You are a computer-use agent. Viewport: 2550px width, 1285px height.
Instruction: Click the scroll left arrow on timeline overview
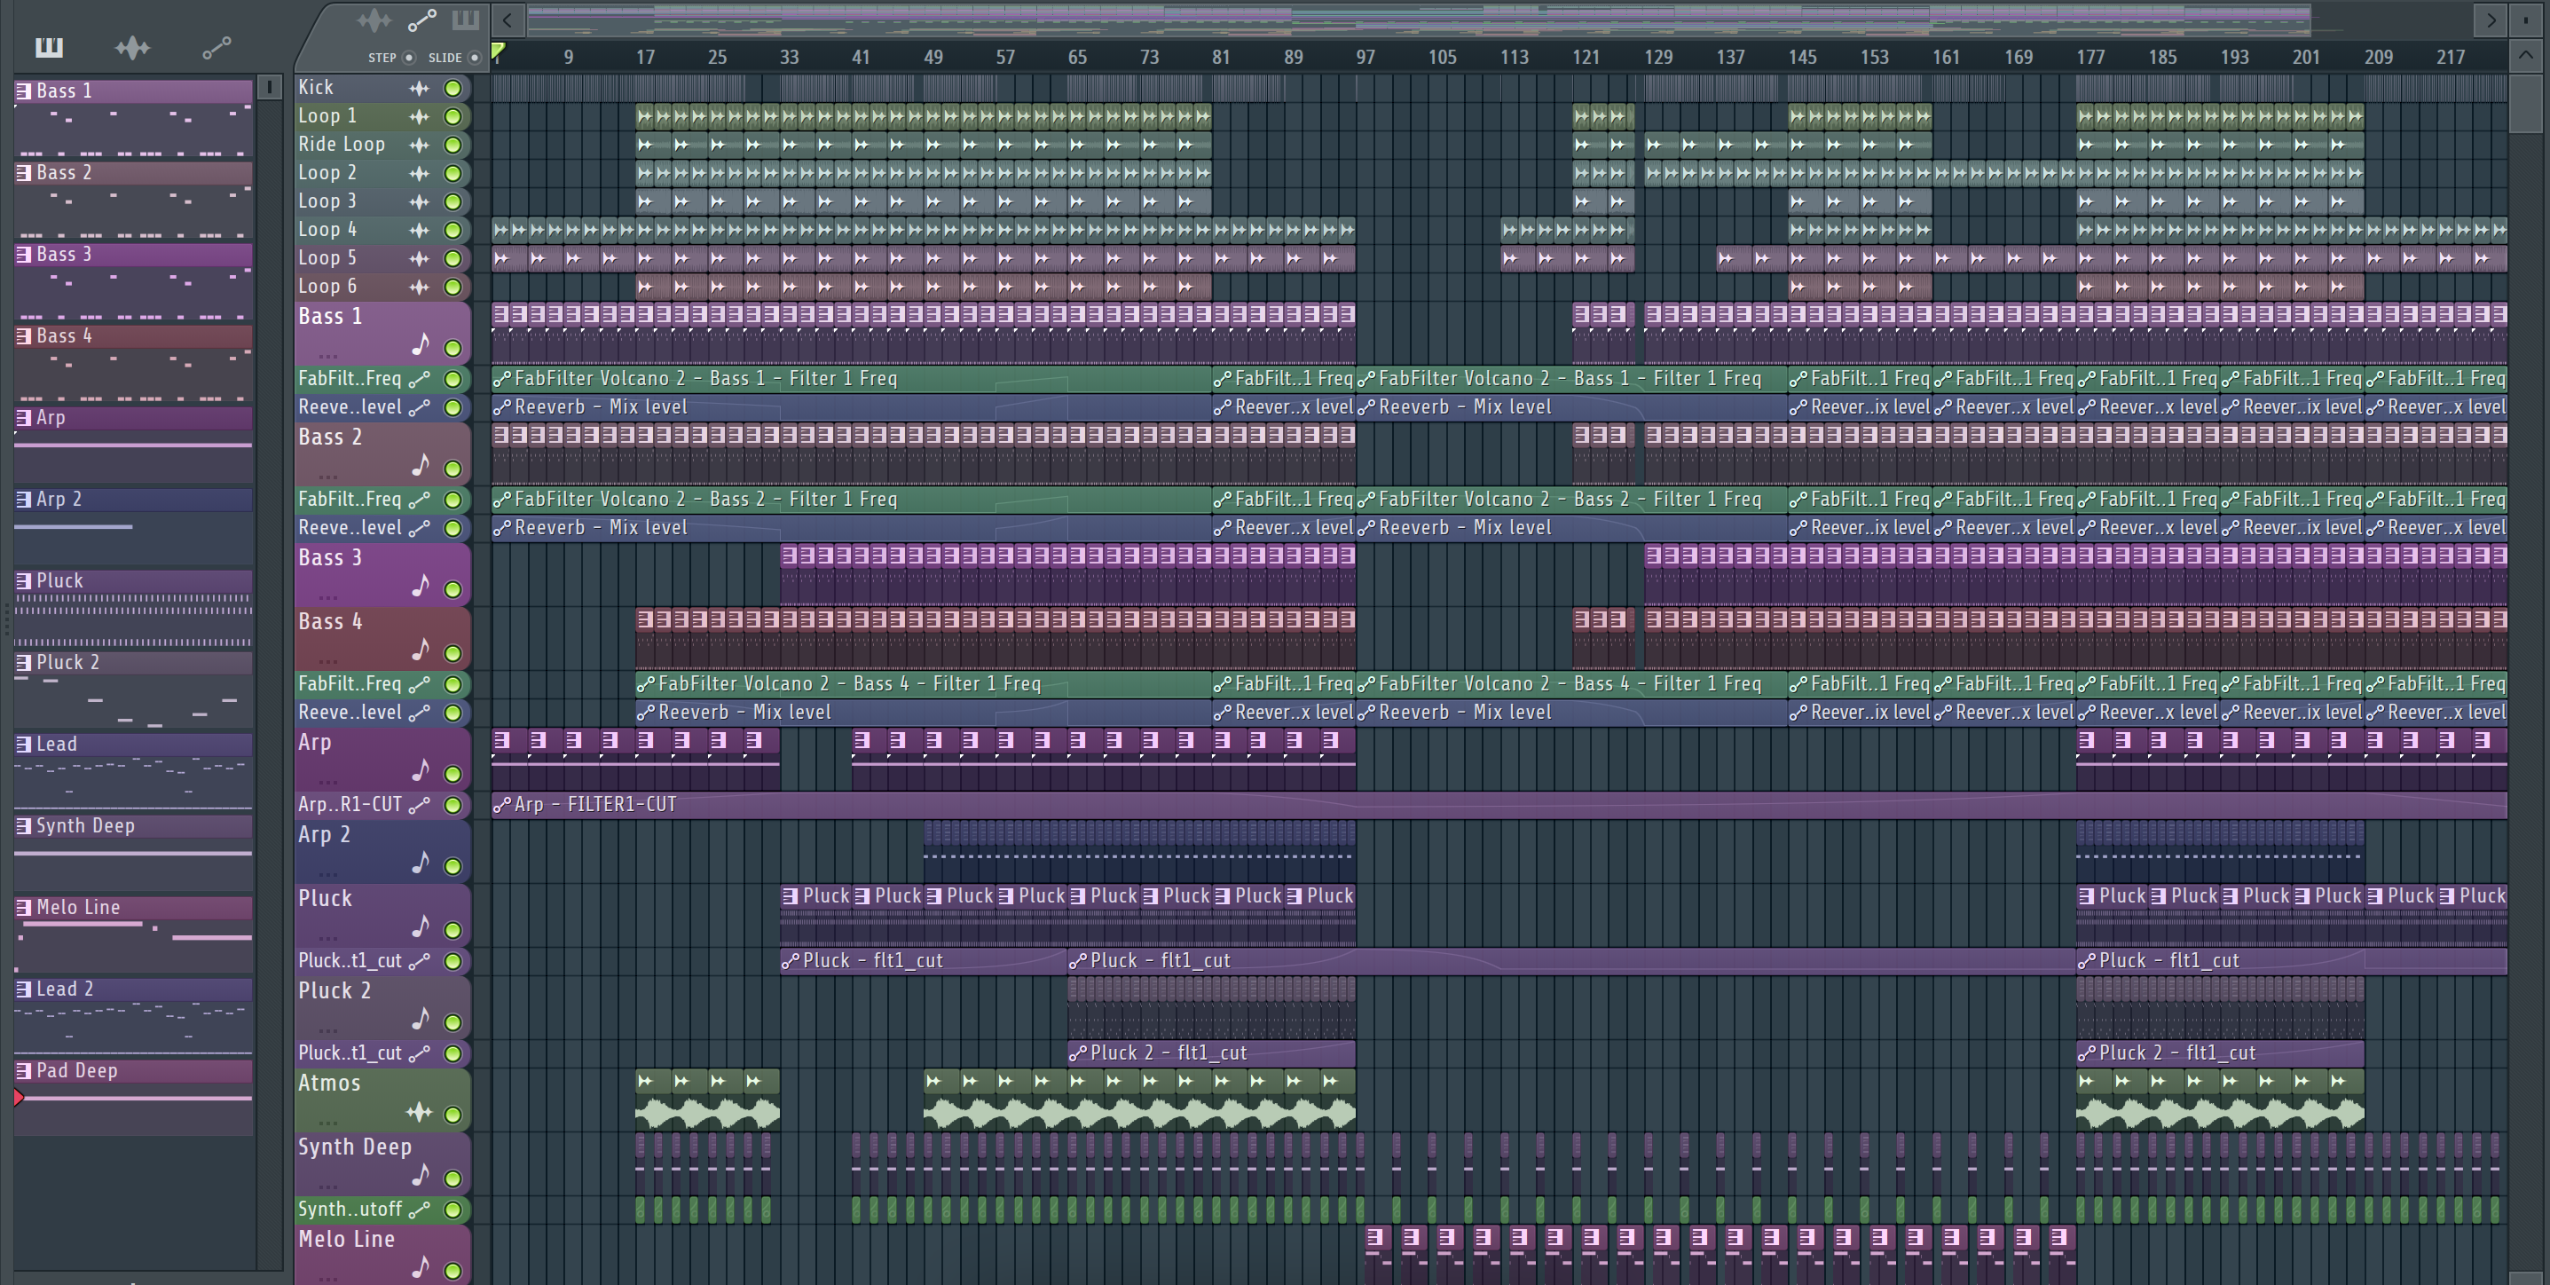tap(508, 20)
